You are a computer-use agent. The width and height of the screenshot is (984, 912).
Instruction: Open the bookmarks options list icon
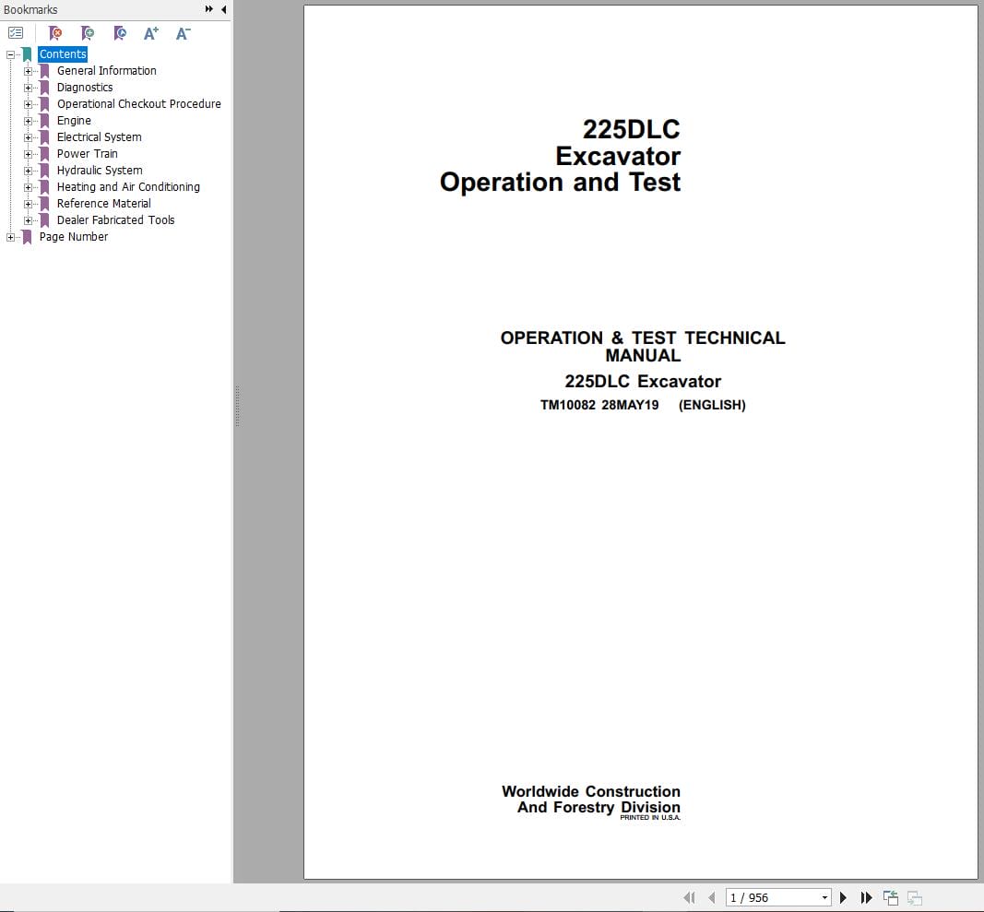coord(16,33)
